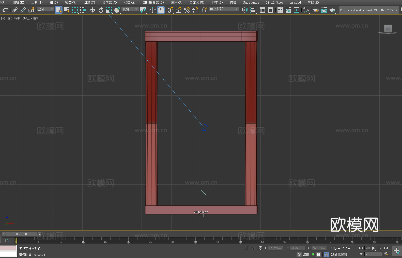The width and height of the screenshot is (402, 258).
Task: Select the Move tool
Action: (93, 10)
